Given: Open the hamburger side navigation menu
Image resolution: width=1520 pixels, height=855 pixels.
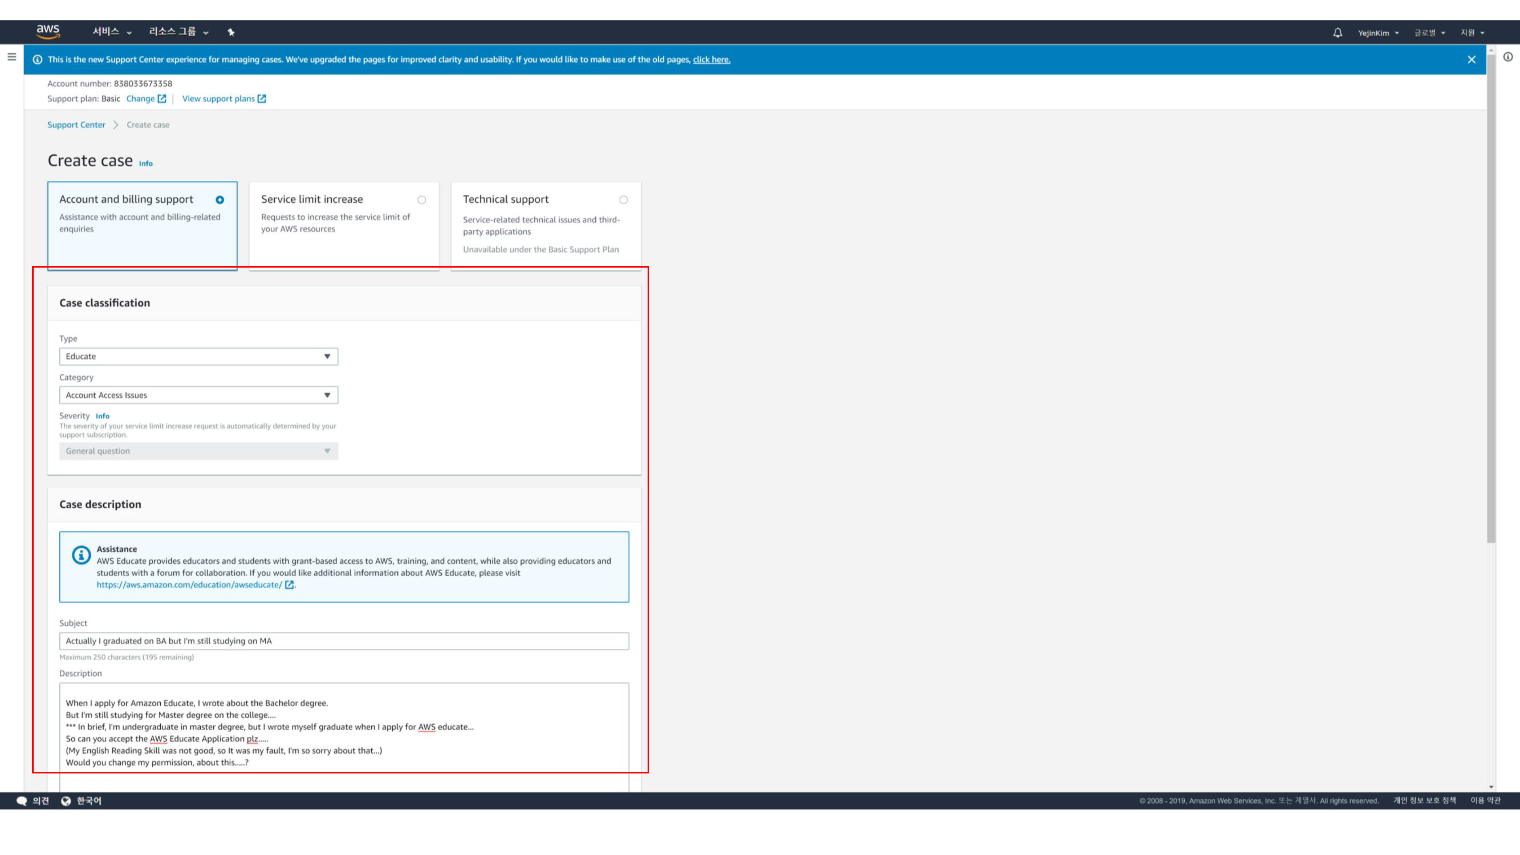Looking at the screenshot, I should click(12, 57).
